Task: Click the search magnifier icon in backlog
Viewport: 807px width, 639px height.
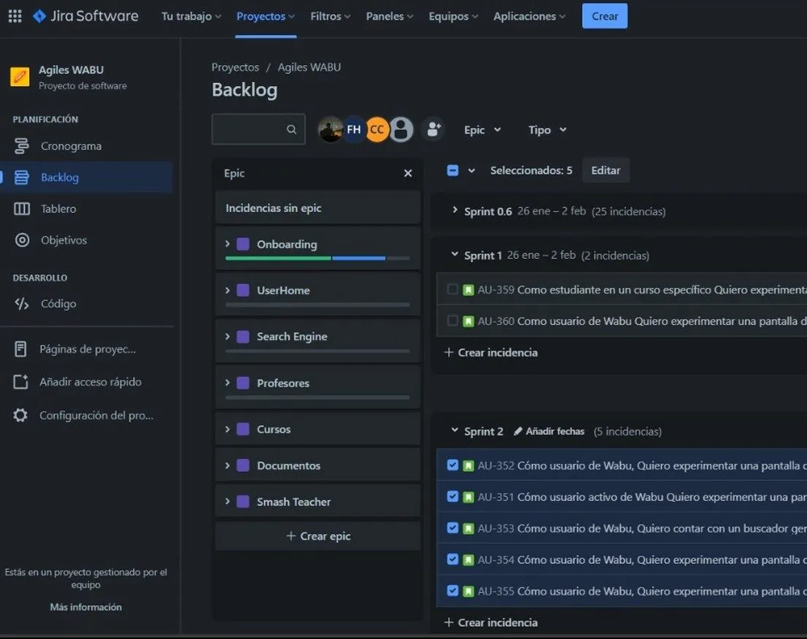Action: click(x=291, y=129)
